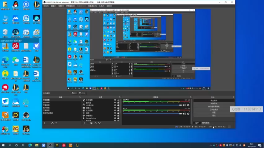Click the streaming button atop Controls dock
The image size is (264, 148).
click(214, 101)
